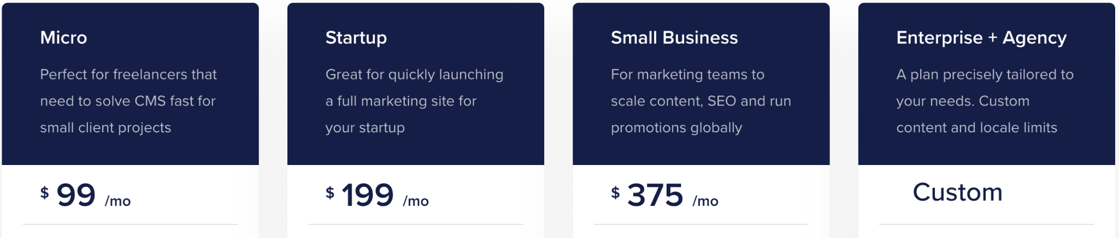This screenshot has width=1119, height=238.
Task: Click the Enterprise tailored plan description
Action: tap(985, 101)
